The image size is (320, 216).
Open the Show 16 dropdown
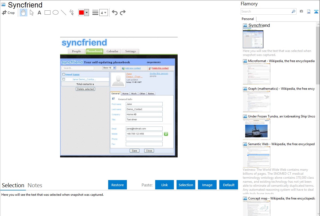(109, 68)
